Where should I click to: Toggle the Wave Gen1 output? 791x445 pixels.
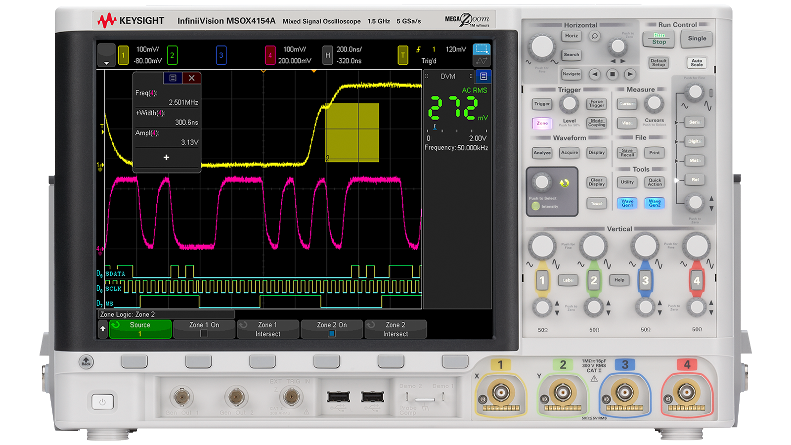click(627, 203)
